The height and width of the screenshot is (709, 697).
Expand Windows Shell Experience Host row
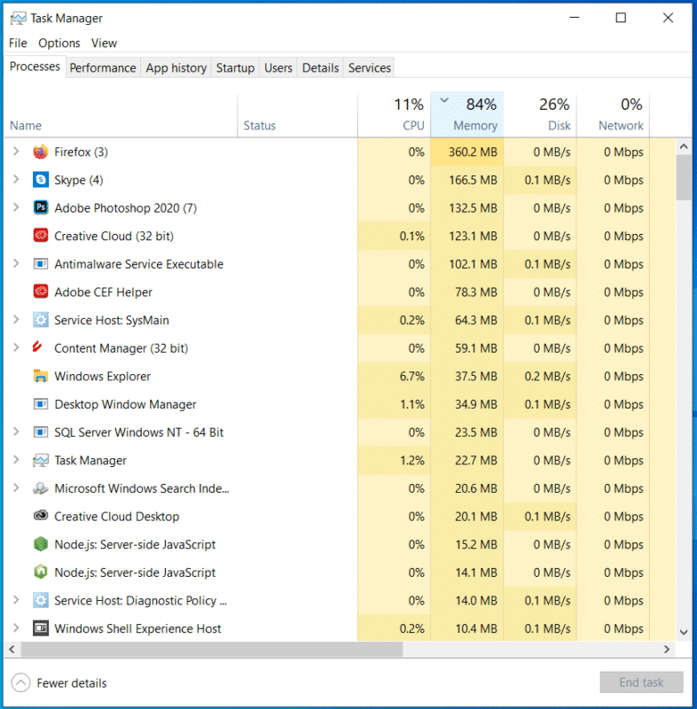coord(16,628)
